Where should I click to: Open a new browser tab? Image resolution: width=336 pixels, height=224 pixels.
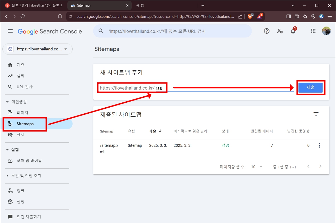click(x=203, y=5)
